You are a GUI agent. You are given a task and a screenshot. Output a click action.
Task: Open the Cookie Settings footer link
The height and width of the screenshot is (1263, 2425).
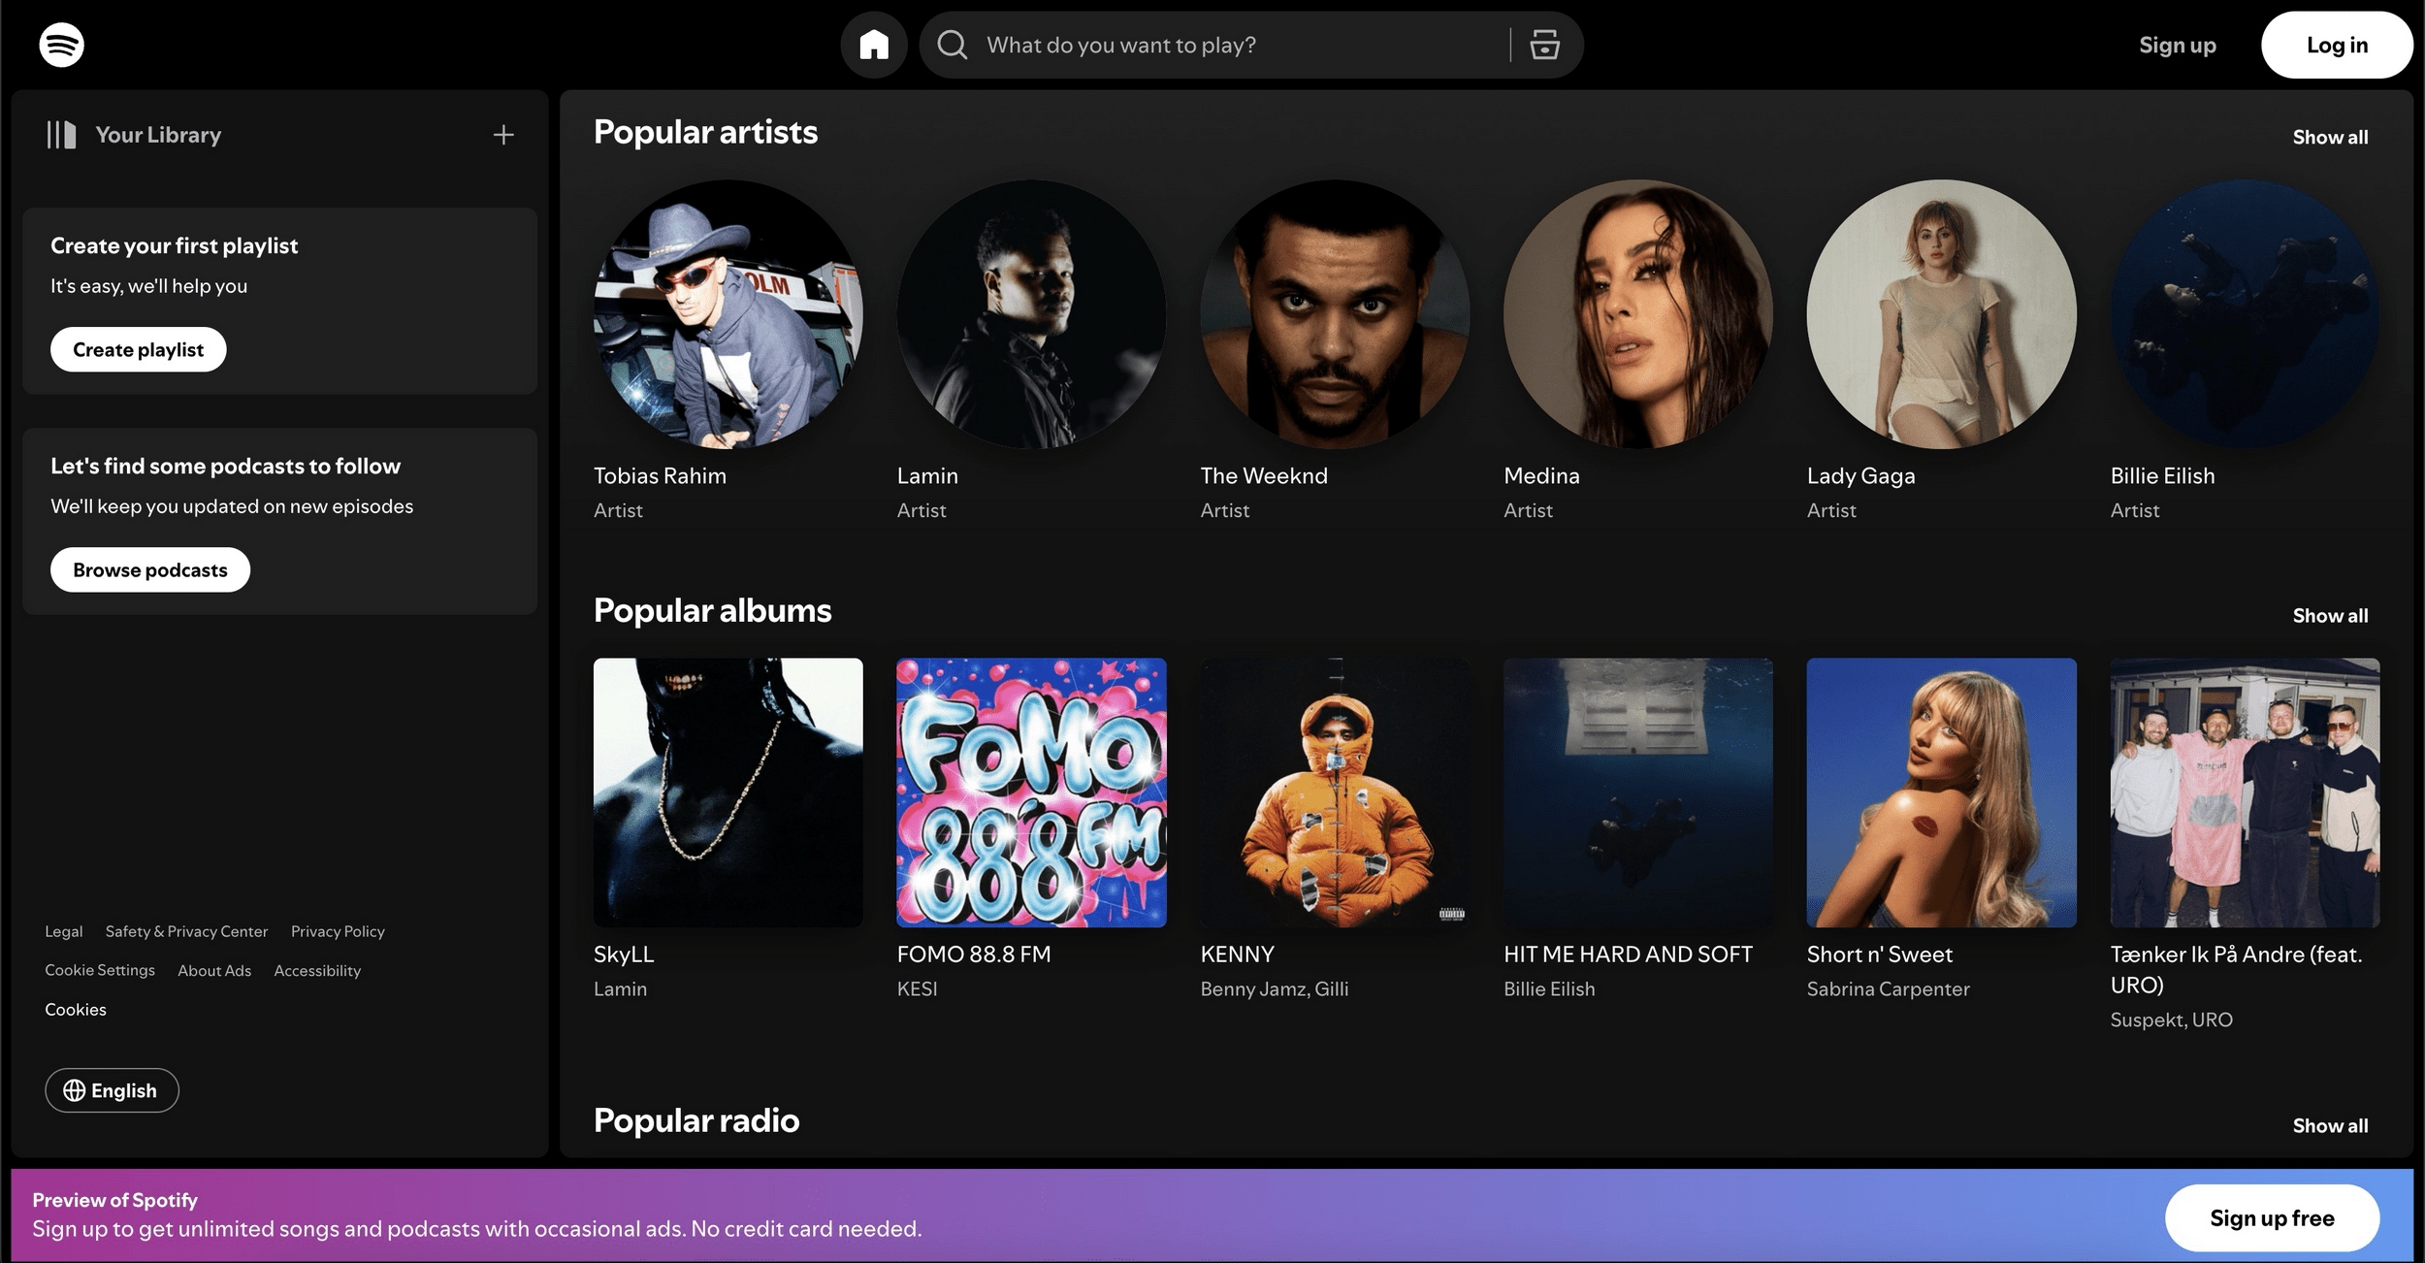point(100,970)
